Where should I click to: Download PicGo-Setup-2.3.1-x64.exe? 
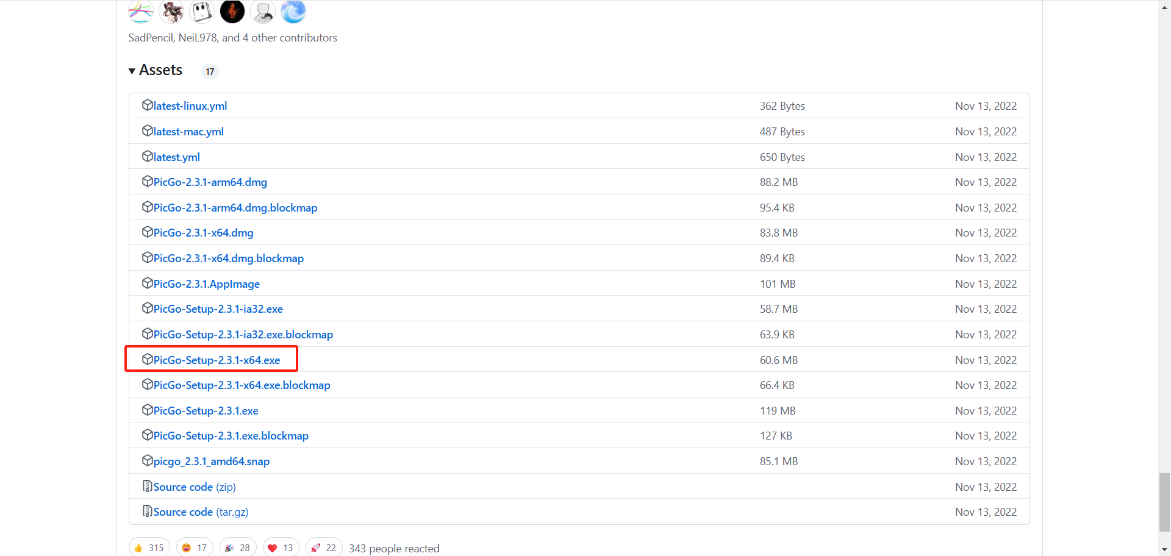tap(217, 360)
